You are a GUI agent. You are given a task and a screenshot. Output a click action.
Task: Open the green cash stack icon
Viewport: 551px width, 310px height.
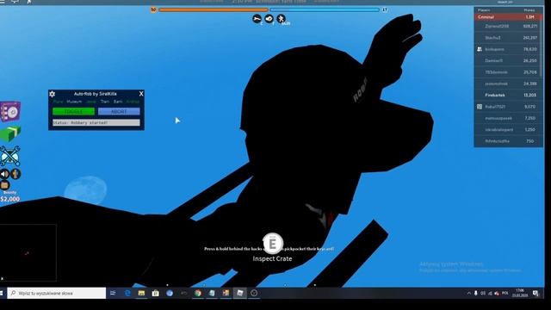[10, 134]
